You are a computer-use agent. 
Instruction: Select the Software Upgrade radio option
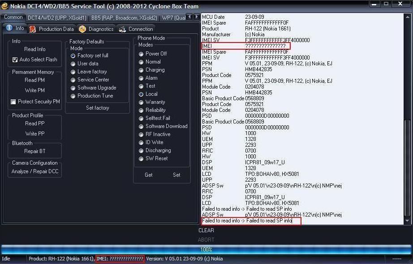pos(73,88)
